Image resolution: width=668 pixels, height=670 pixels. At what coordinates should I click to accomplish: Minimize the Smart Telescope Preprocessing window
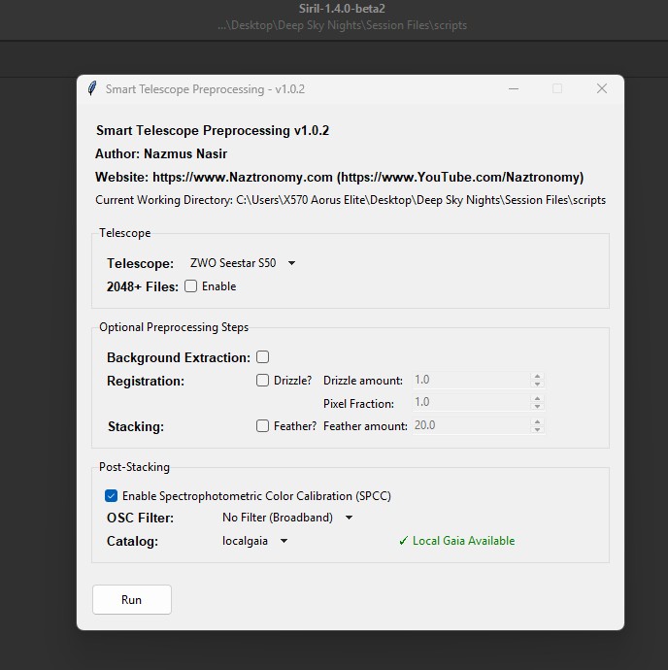514,89
